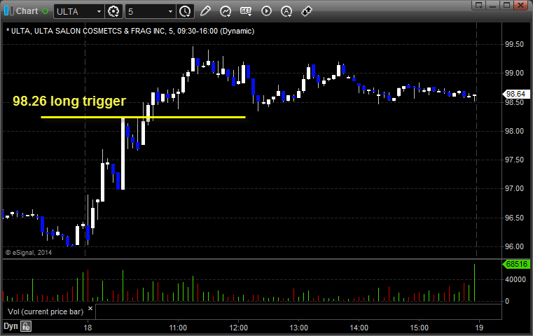Click the 14:00 time axis label
Image resolution: width=533 pixels, height=336 pixels.
[359, 328]
